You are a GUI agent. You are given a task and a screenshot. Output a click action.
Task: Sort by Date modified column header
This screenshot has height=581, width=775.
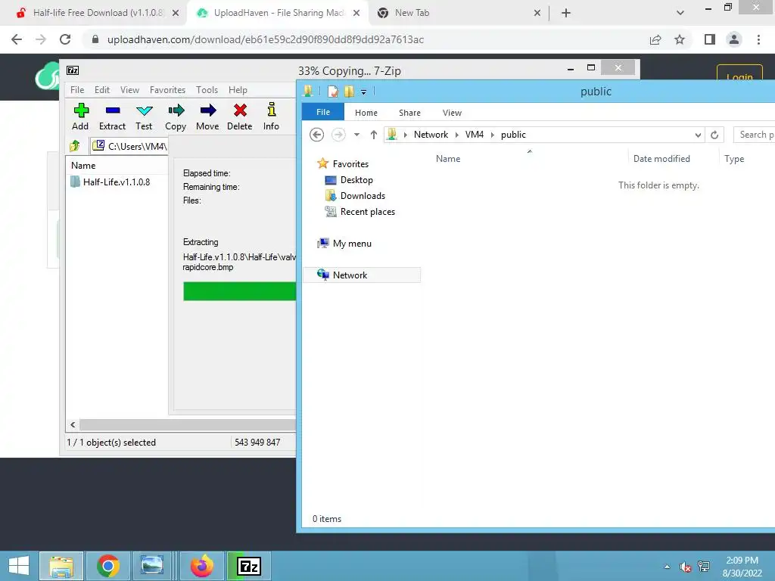click(x=661, y=159)
